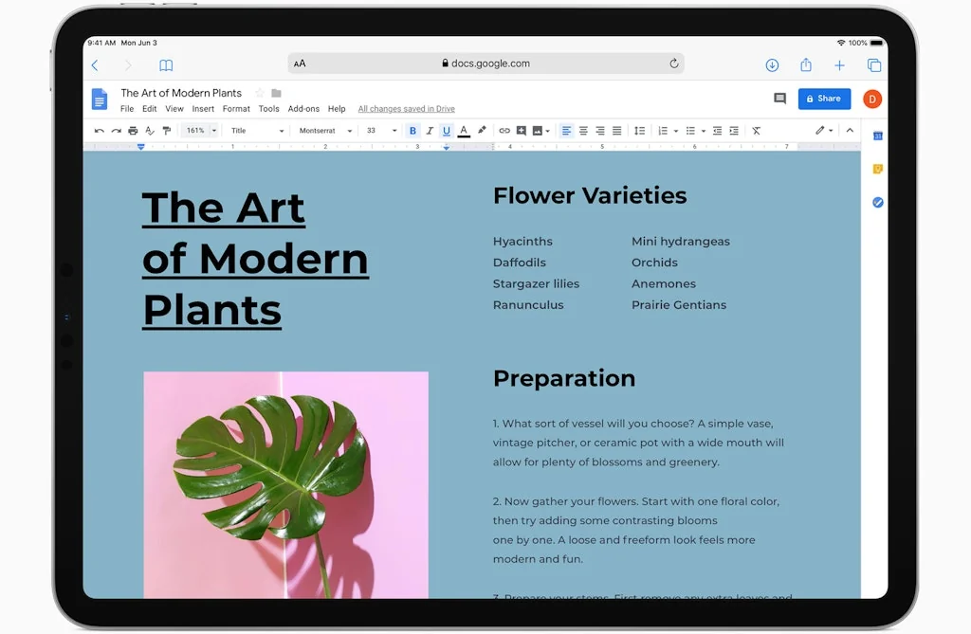Clear formatting with the clear format icon
The height and width of the screenshot is (634, 971).
pos(756,130)
